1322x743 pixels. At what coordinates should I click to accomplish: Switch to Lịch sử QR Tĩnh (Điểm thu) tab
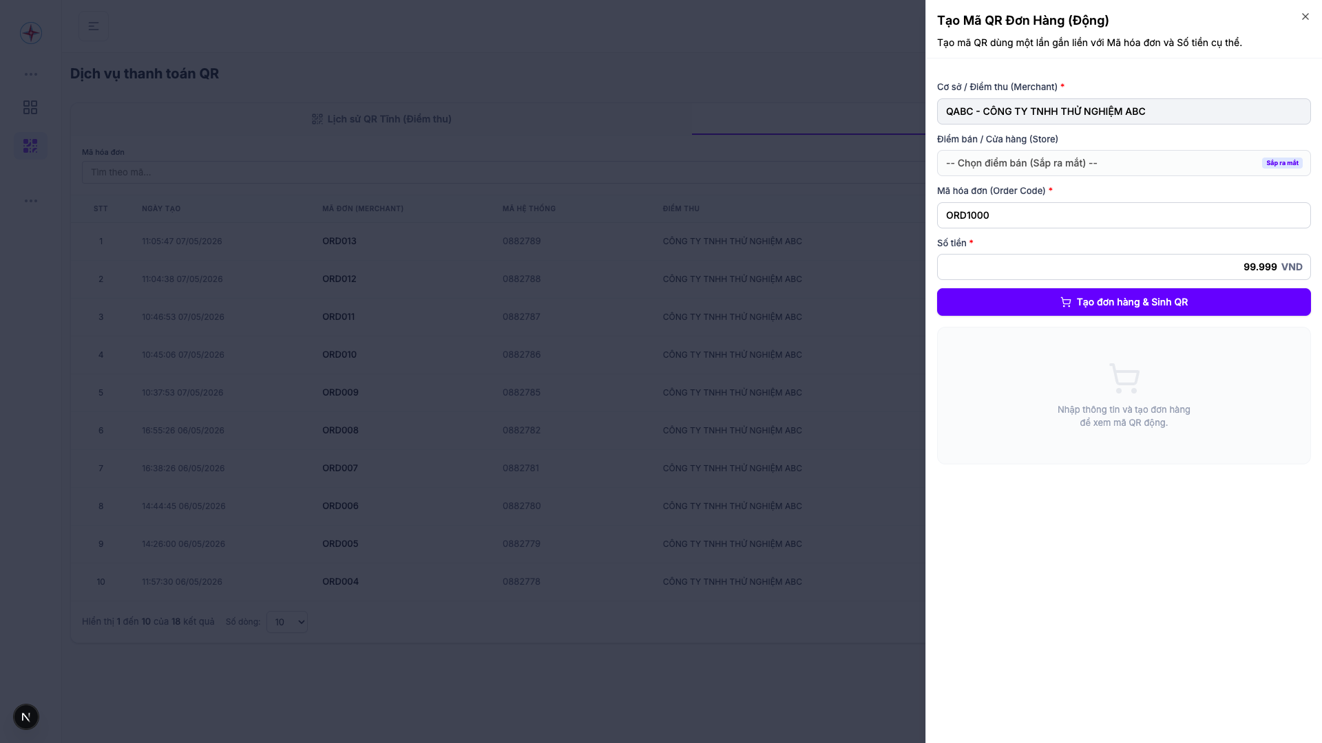[x=381, y=119]
